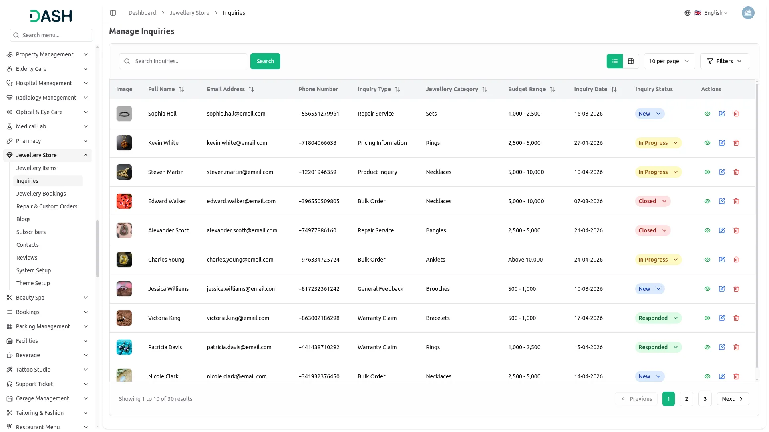
Task: Expand the Beauty Spa menu
Action: point(47,298)
